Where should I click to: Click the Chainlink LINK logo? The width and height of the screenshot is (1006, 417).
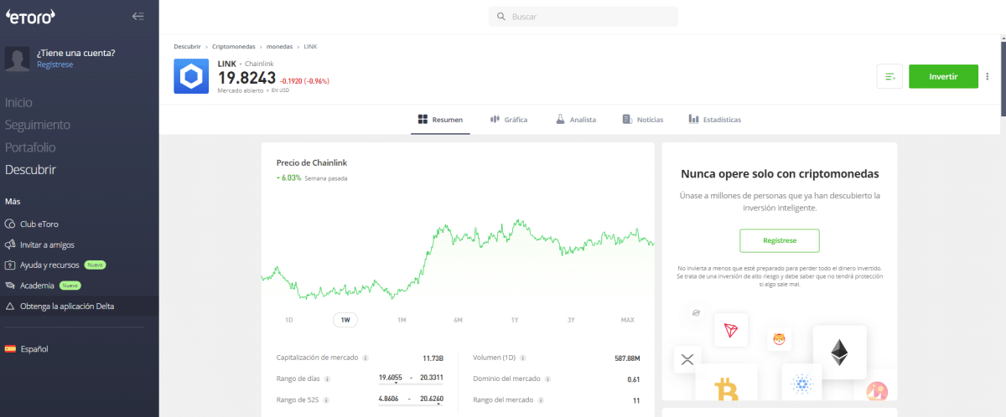[x=192, y=77]
